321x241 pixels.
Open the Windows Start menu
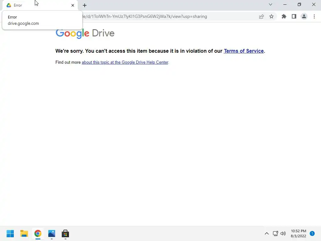coord(10,233)
